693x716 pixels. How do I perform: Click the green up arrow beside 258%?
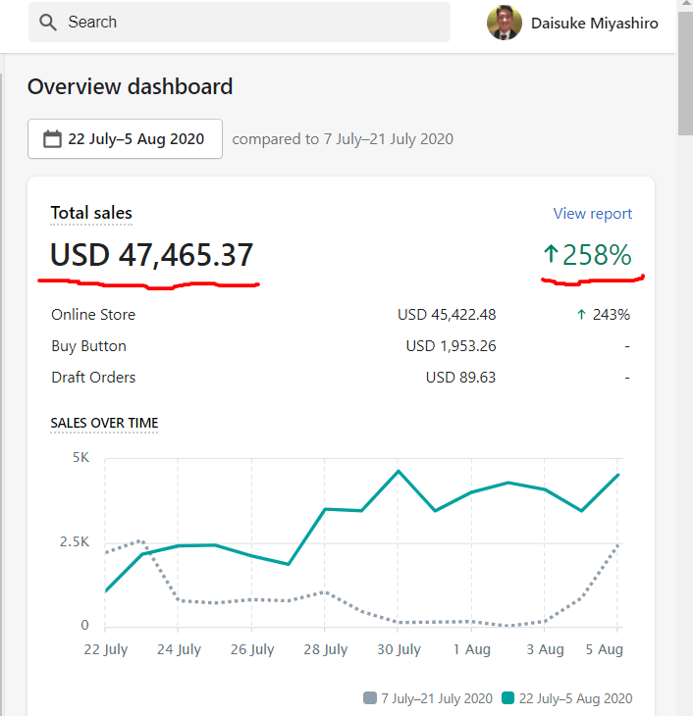pos(551,256)
